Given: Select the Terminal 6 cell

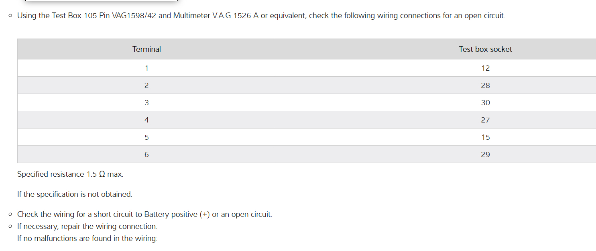Looking at the screenshot, I should click(146, 155).
